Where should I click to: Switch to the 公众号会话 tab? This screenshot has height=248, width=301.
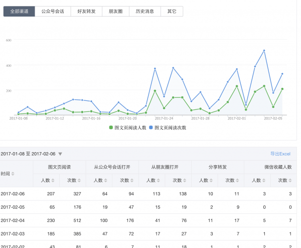(53, 12)
